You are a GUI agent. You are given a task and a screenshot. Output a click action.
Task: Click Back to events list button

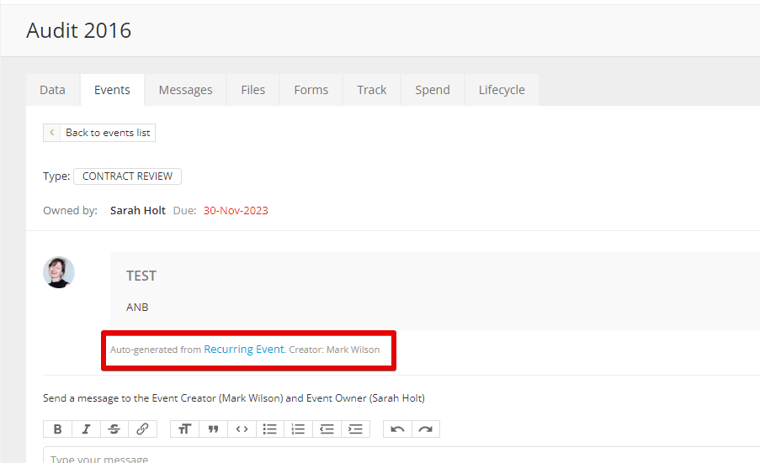99,133
